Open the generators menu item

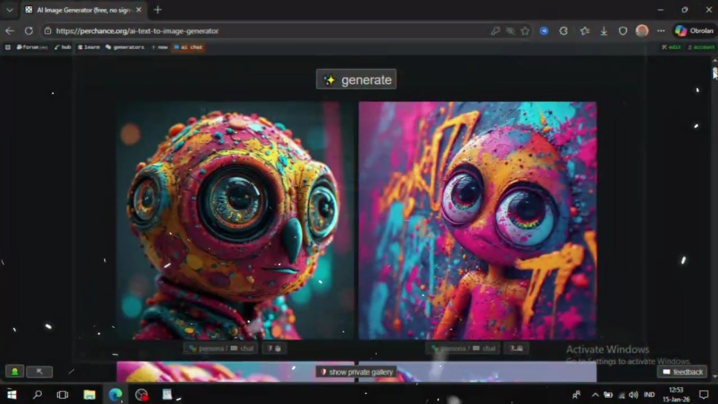(125, 47)
